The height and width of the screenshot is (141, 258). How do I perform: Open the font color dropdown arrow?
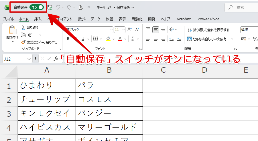(125, 39)
